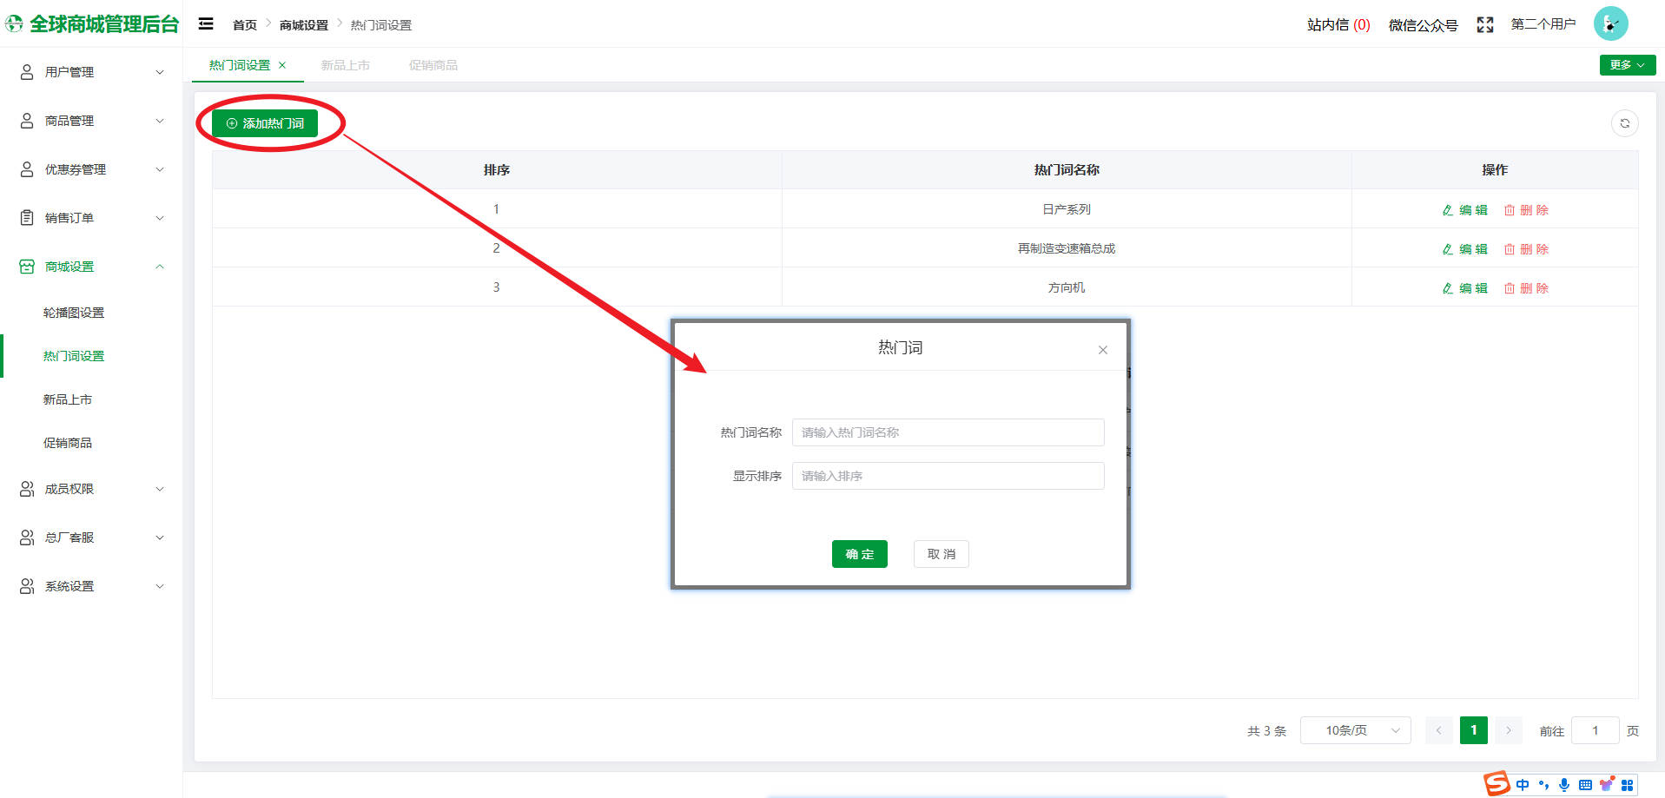Click the Sogou input method S icon

click(x=1497, y=783)
